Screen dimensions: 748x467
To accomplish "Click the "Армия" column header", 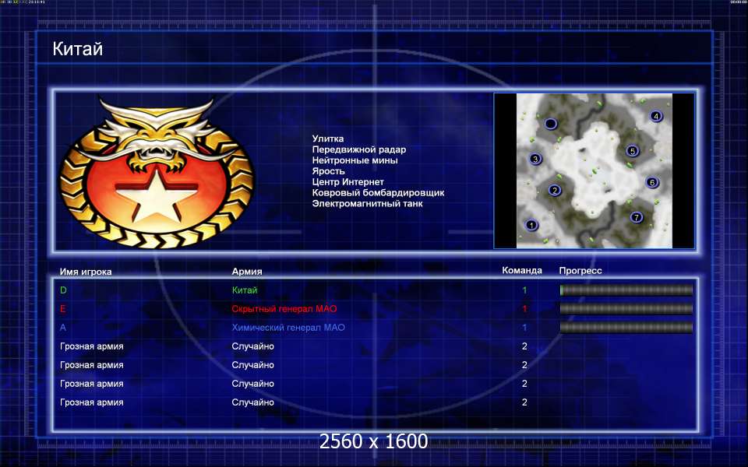I will (x=247, y=271).
